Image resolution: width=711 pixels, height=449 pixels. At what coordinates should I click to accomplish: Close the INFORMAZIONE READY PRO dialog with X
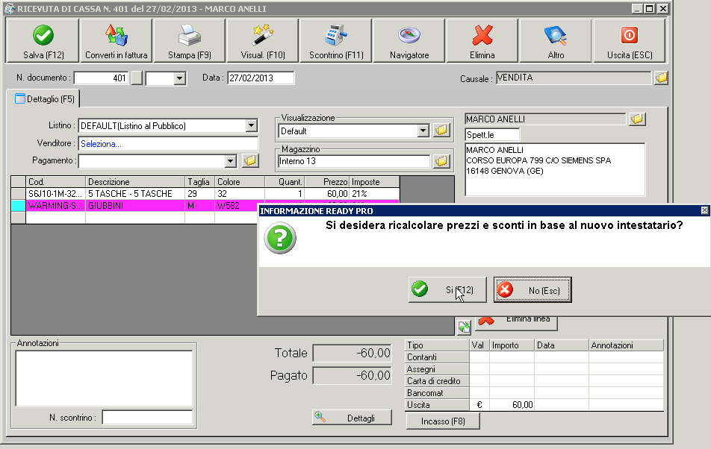click(704, 210)
